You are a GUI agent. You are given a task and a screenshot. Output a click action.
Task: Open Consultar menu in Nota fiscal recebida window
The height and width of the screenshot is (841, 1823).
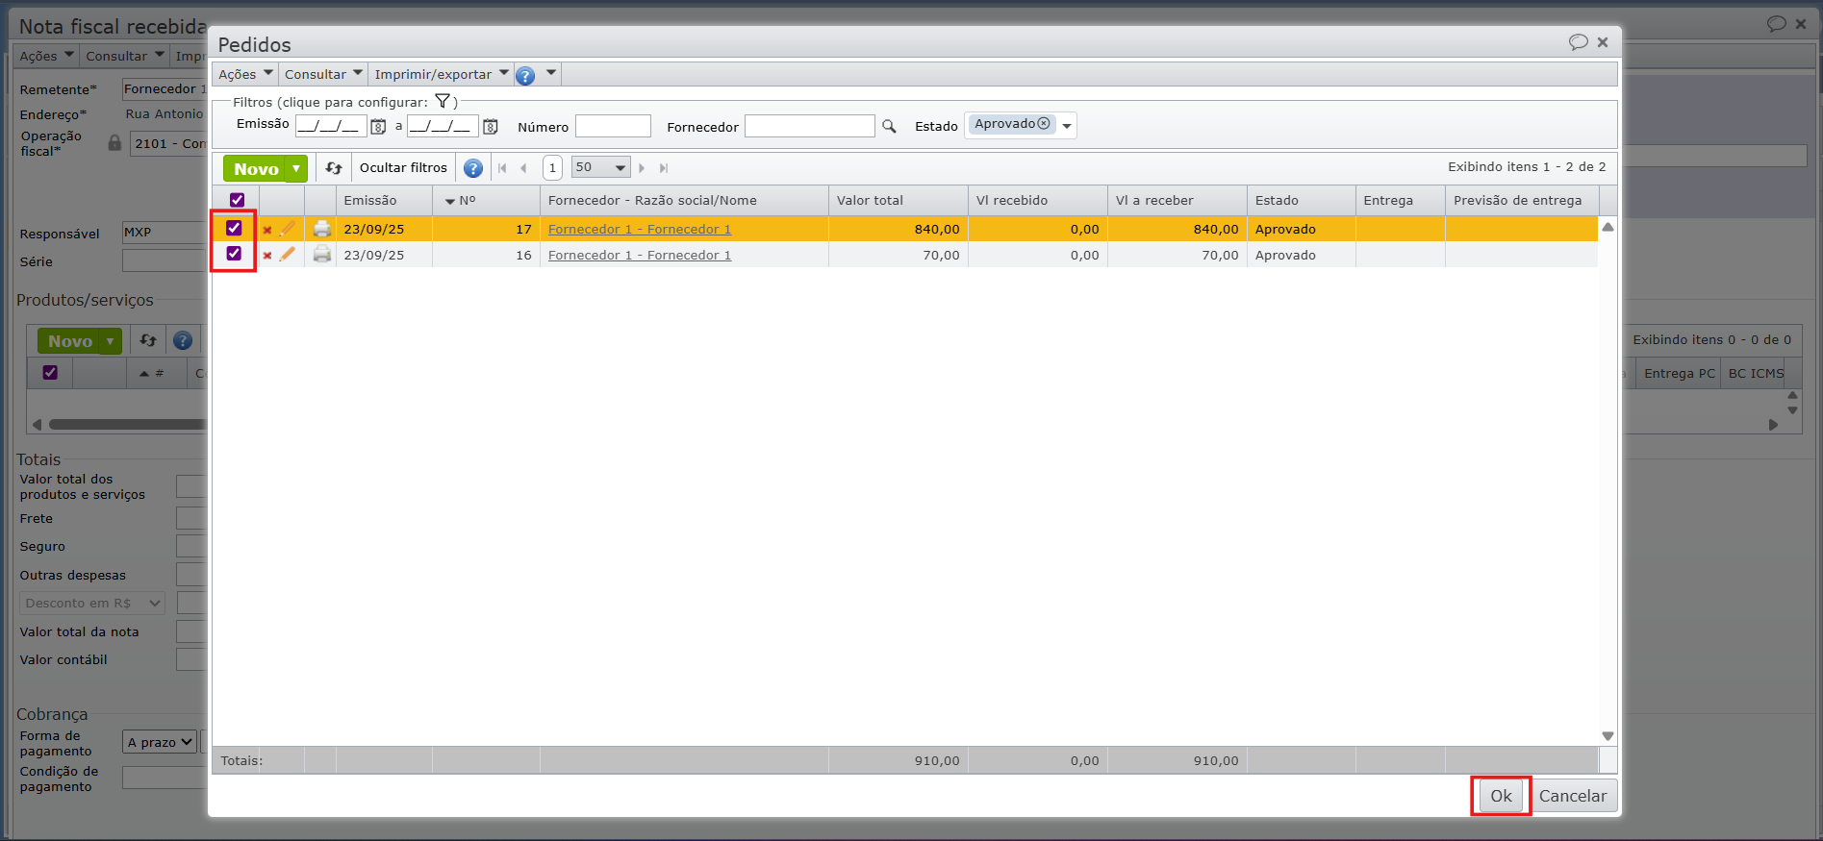click(x=124, y=56)
